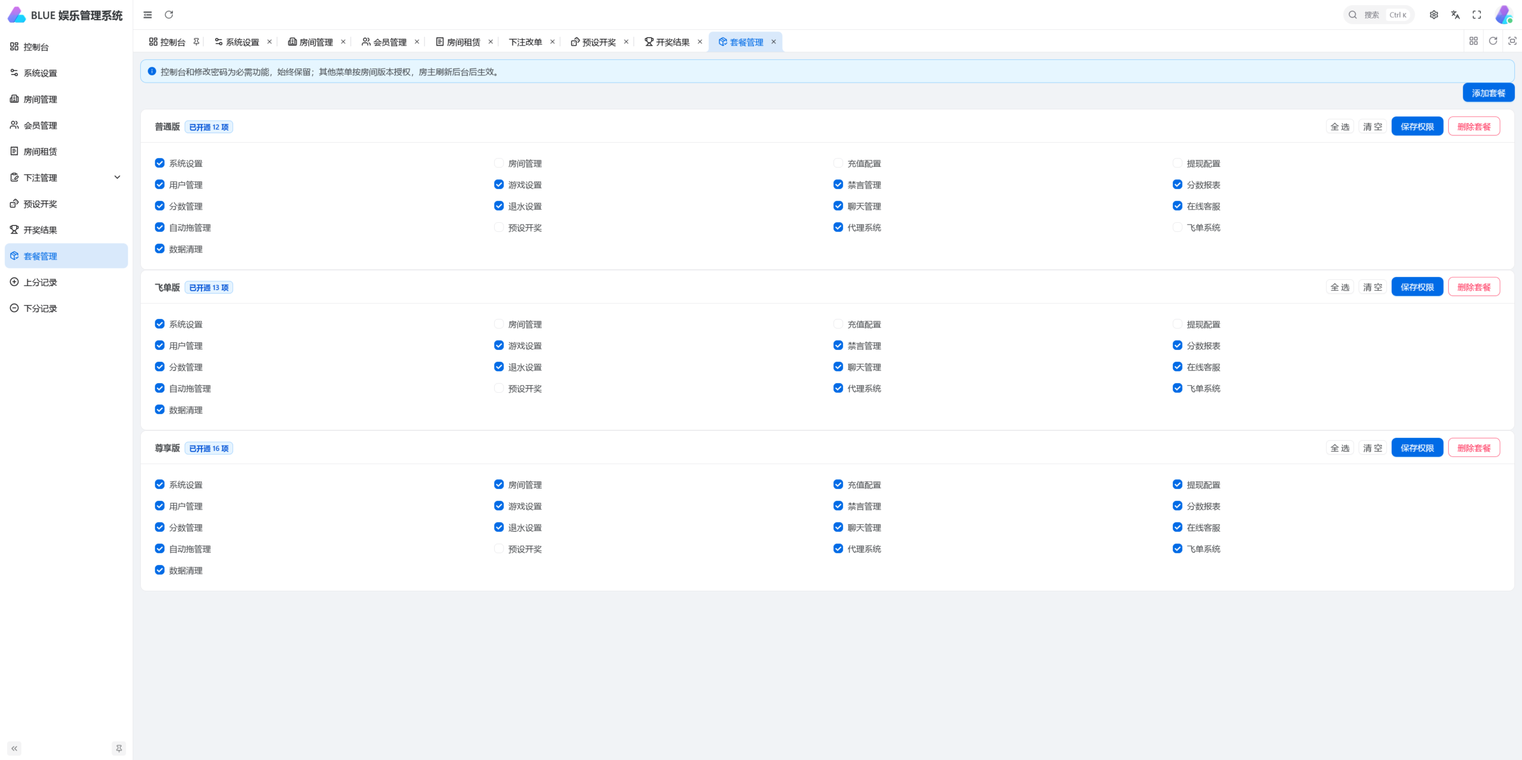Screen dimensions: 1522x760
Task: Collapse sidebar via hamburger menu icon
Action: [x=147, y=15]
